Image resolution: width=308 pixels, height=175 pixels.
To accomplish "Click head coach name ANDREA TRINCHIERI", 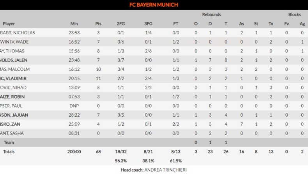I will click(x=165, y=170).
